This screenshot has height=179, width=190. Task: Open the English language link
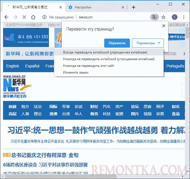point(13,66)
